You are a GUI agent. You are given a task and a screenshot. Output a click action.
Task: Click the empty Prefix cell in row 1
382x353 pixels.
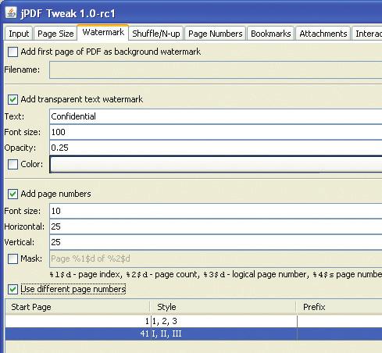coord(340,321)
